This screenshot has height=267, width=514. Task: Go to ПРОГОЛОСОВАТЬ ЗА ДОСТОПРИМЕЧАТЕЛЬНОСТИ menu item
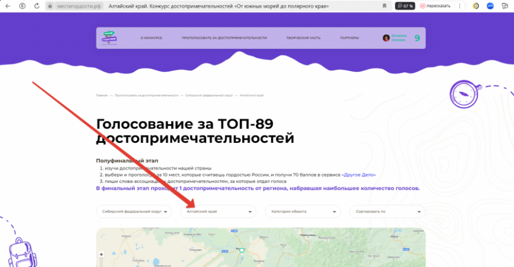click(x=224, y=38)
